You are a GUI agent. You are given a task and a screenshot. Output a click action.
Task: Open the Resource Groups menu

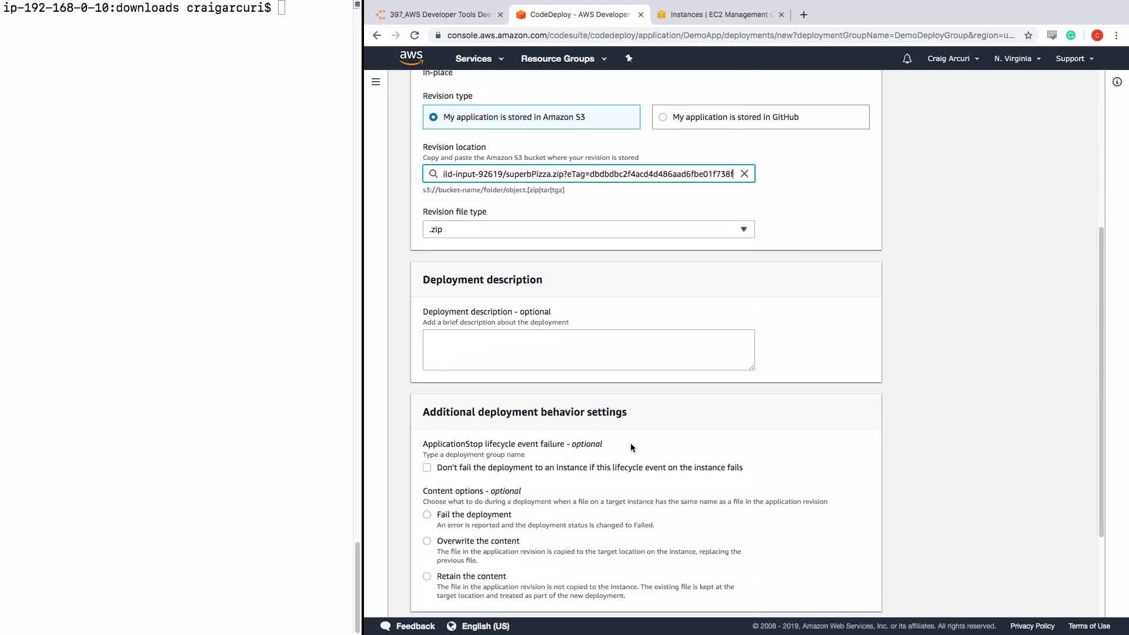(563, 59)
